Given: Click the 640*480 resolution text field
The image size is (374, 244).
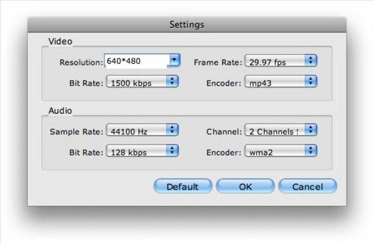Looking at the screenshot, I should click(x=136, y=61).
